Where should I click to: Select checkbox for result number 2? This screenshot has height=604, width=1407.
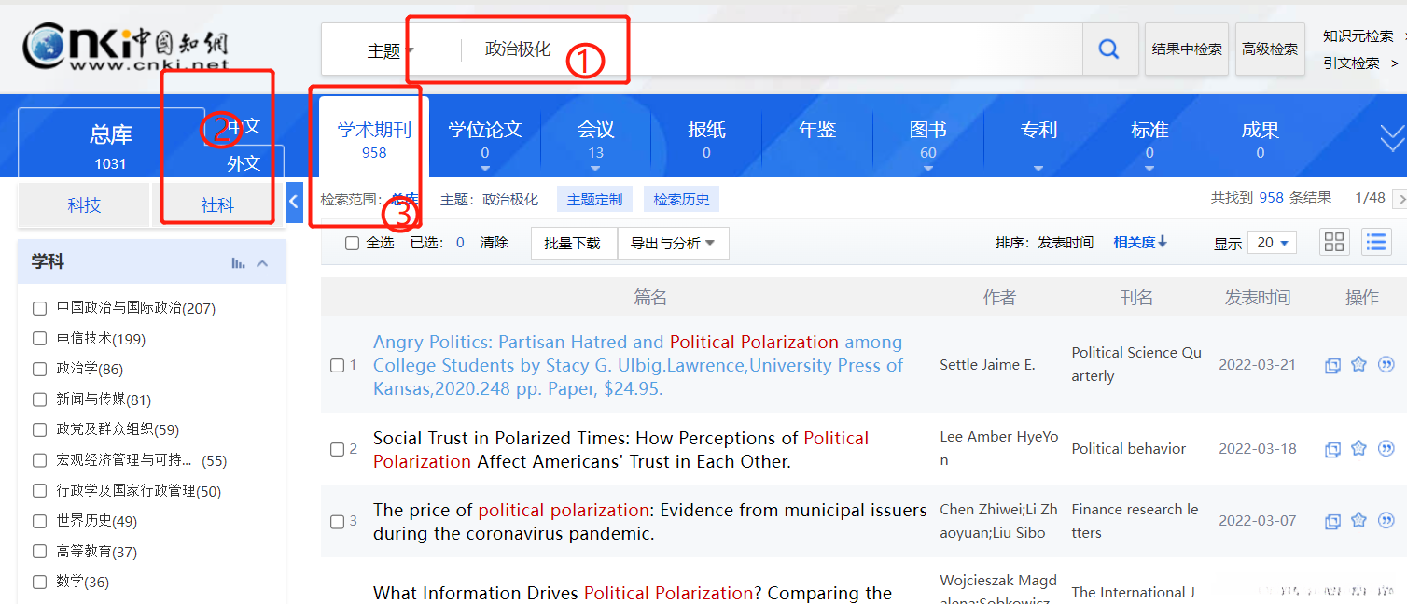point(338,449)
